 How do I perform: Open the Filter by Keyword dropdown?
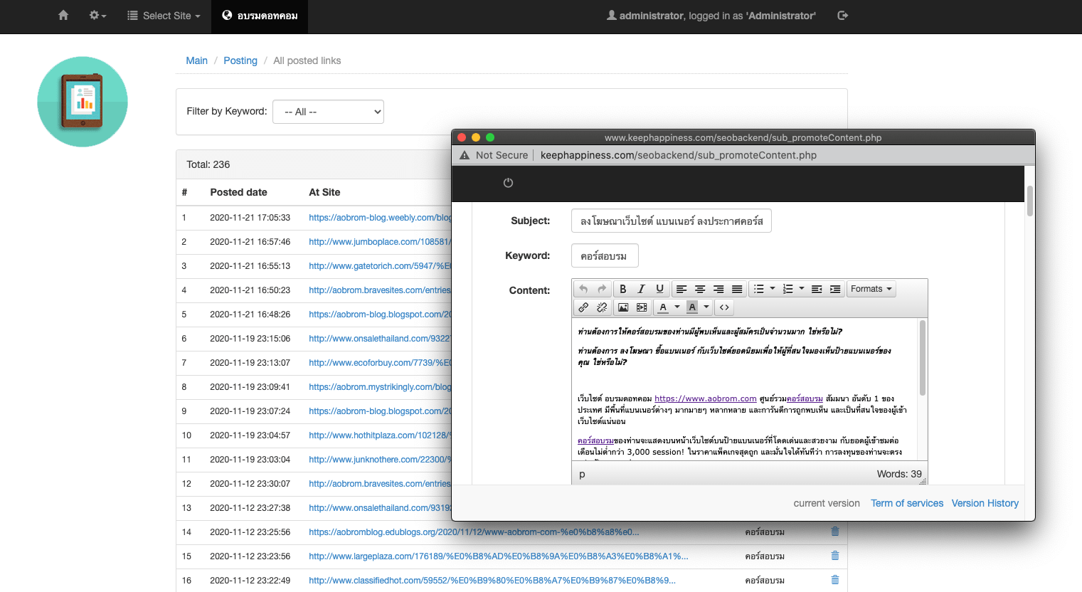pos(328,112)
